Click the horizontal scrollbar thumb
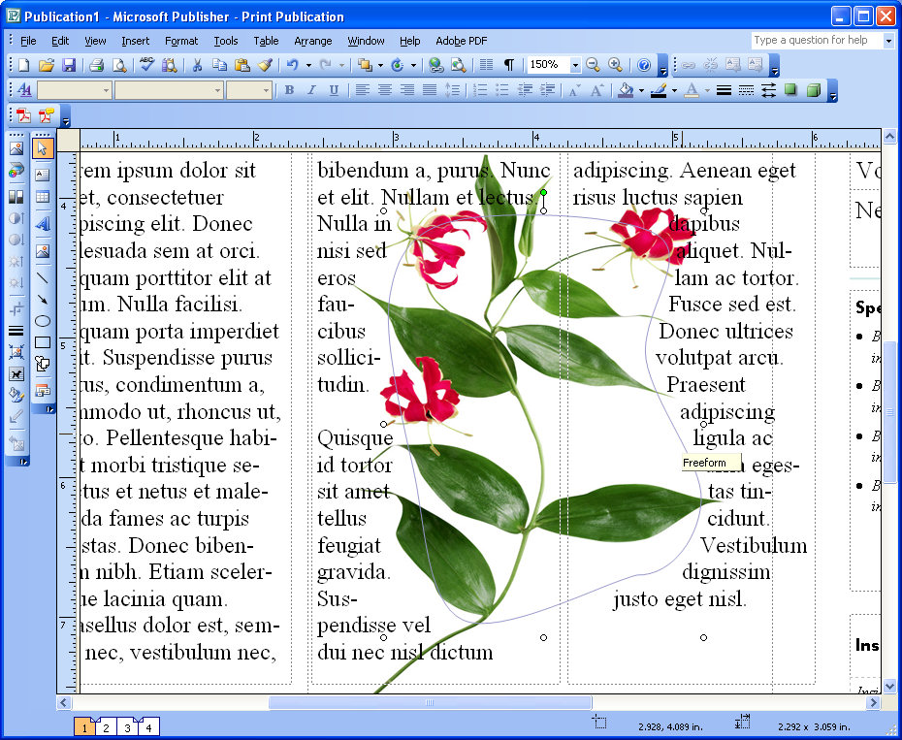902x740 pixels. (x=430, y=702)
